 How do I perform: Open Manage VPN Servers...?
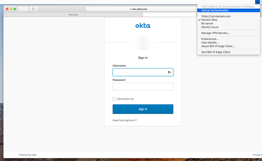pos(228,33)
